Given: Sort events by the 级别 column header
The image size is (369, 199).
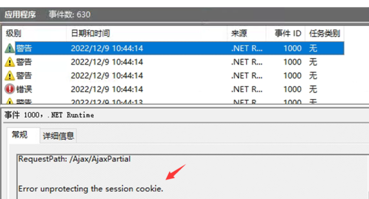Looking at the screenshot, I should [13, 34].
